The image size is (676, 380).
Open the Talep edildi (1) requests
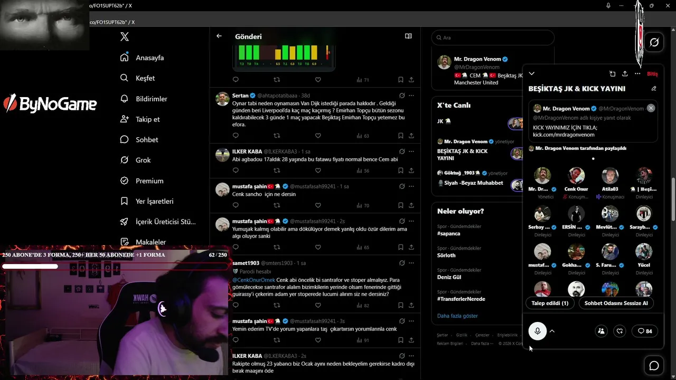(x=550, y=303)
